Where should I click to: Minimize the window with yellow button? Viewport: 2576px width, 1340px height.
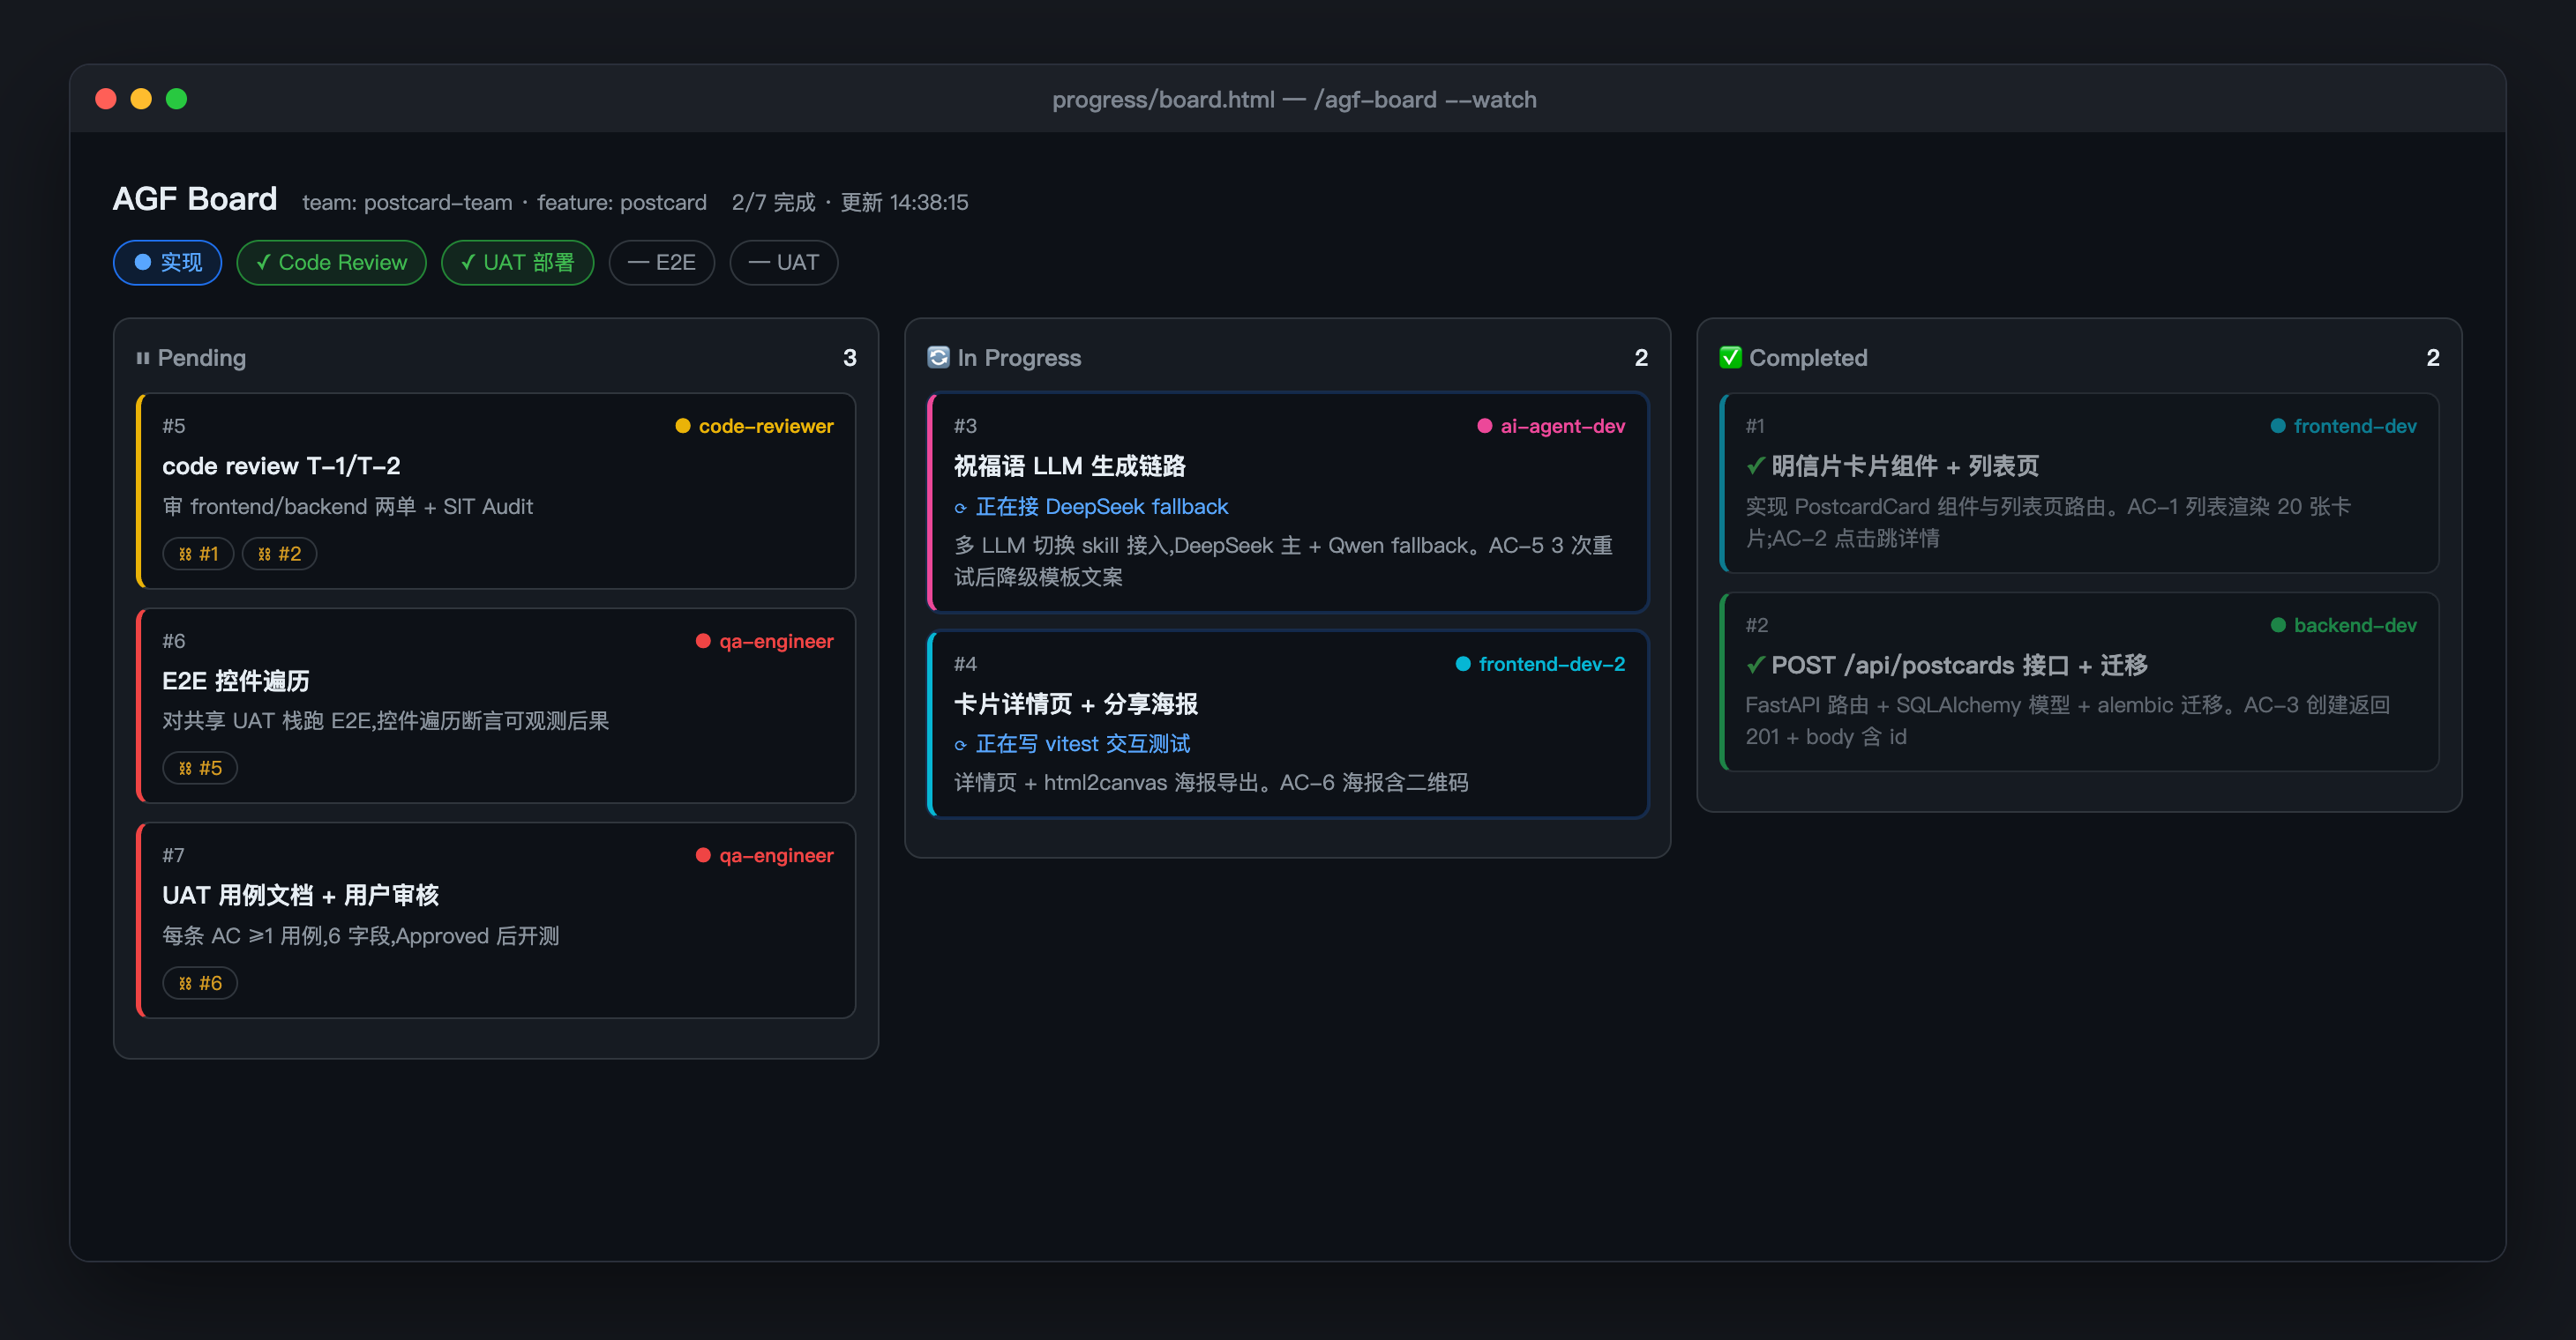[x=141, y=99]
